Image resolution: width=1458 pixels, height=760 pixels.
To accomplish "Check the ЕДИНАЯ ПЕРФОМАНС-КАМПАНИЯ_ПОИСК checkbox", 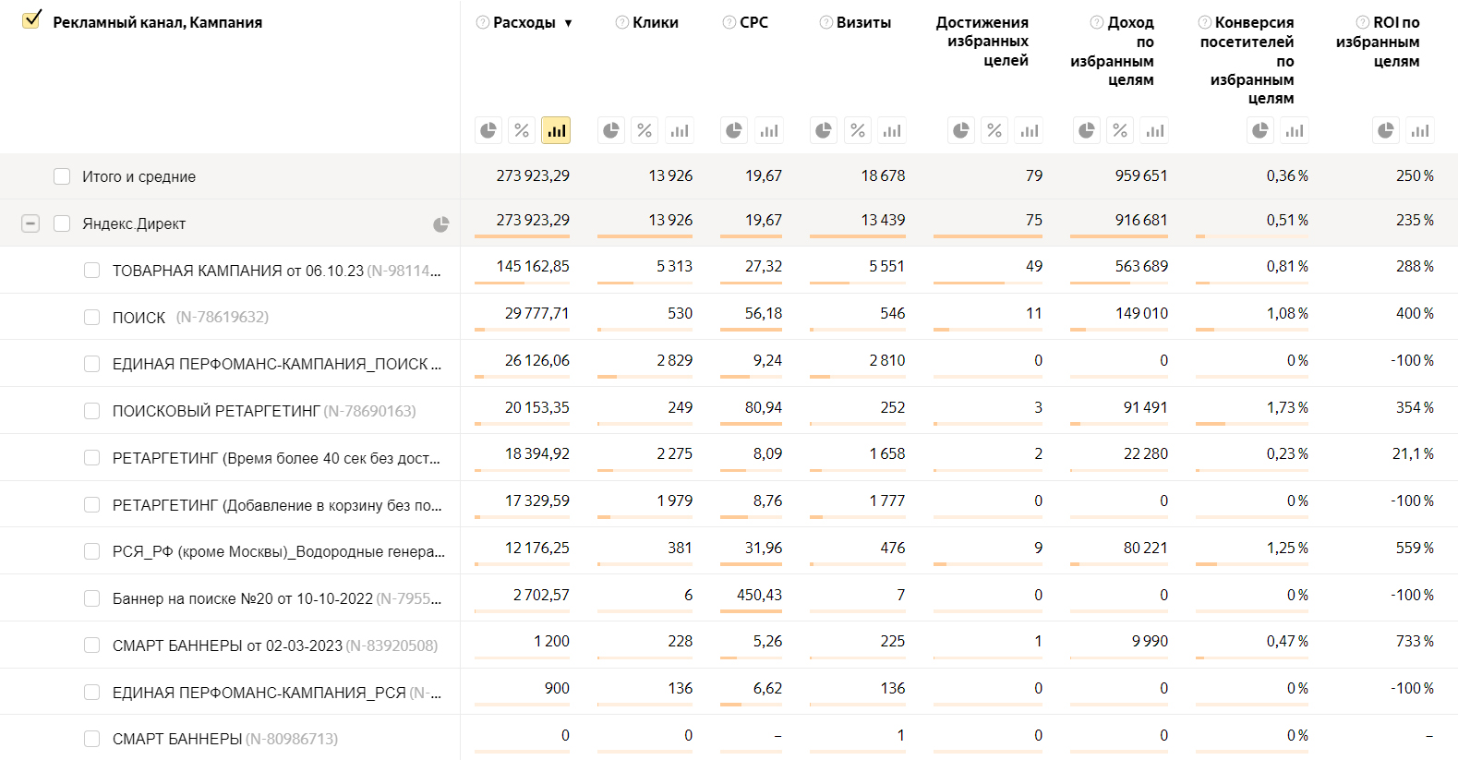I will pos(91,364).
